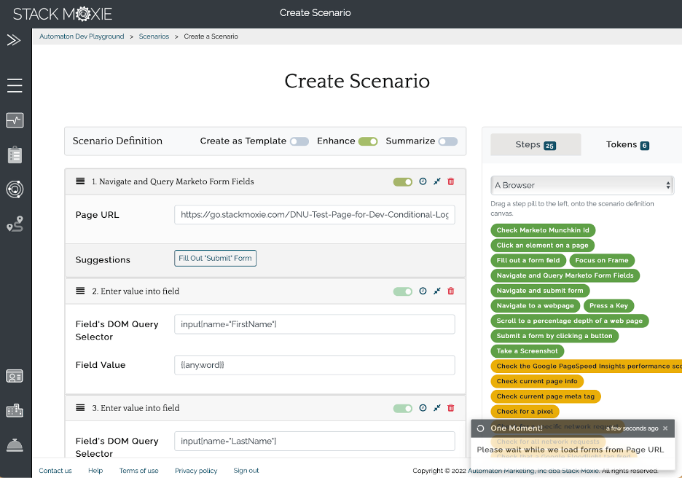Select Navigate and submit form pill
Viewport: 682px width, 478px height.
pyautogui.click(x=540, y=291)
